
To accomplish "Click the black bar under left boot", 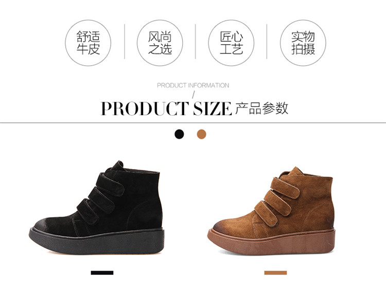I will (102, 273).
